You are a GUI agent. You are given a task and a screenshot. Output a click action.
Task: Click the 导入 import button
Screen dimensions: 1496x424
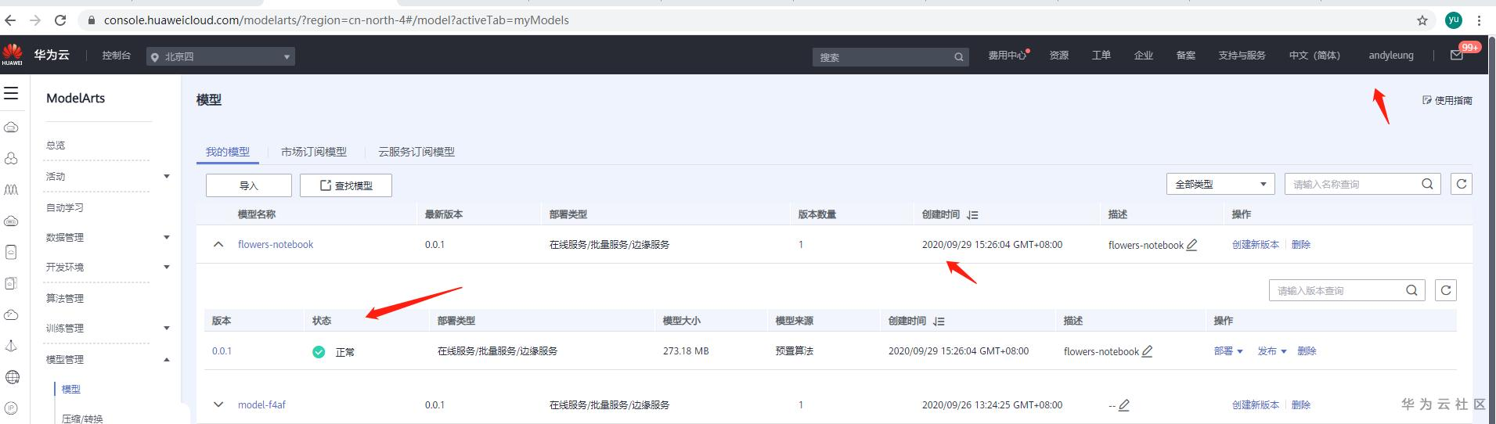click(249, 185)
